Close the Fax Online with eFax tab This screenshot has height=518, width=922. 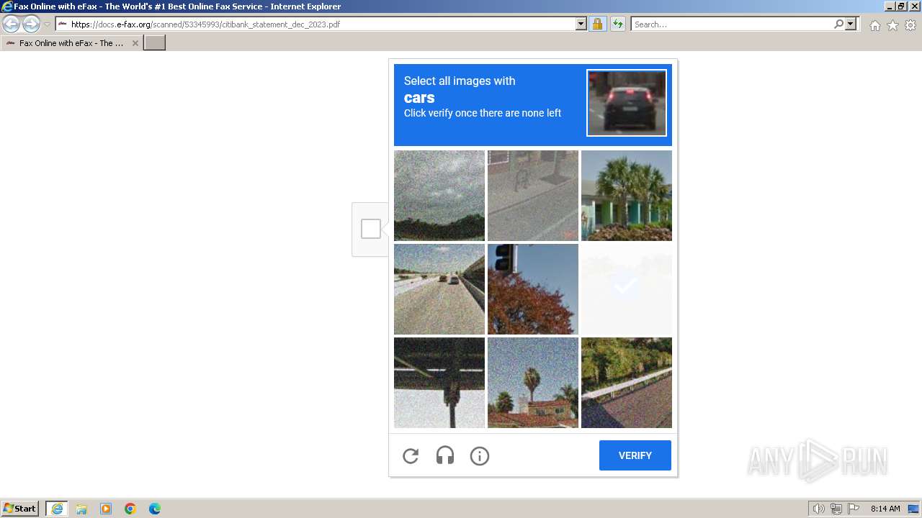point(135,43)
